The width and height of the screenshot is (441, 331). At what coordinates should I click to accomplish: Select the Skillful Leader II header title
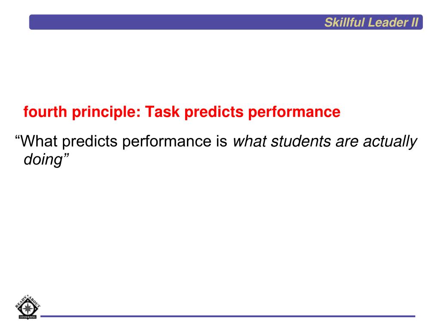pos(371,22)
